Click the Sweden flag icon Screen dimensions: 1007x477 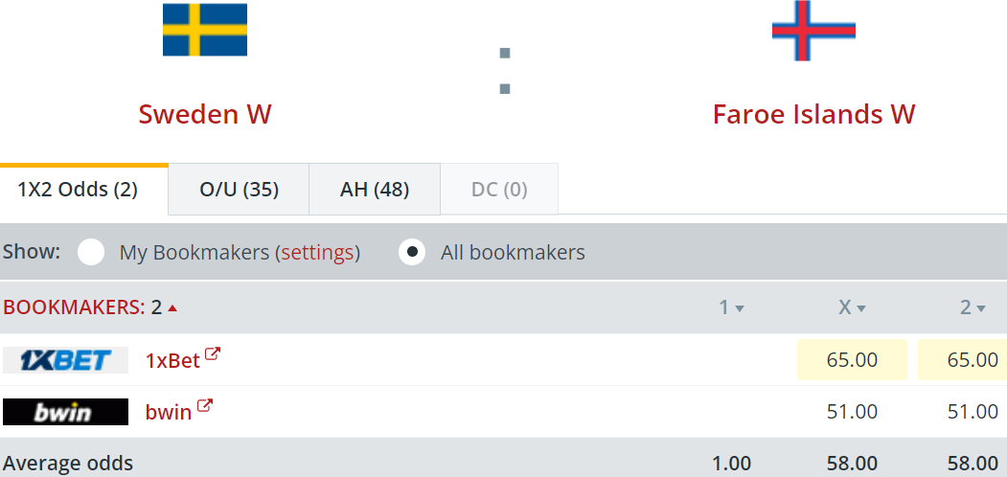(205, 30)
